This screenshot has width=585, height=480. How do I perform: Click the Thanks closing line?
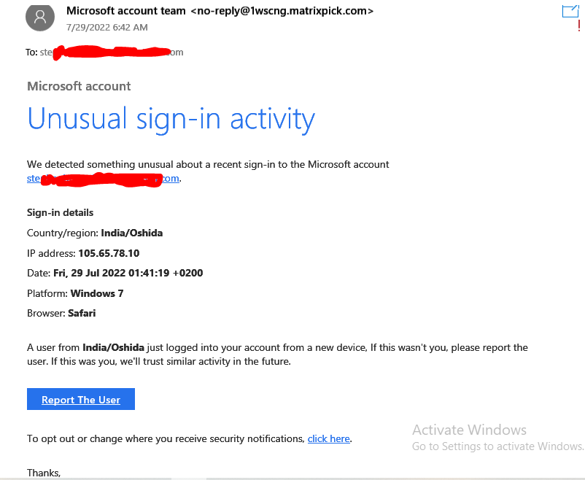tap(44, 473)
